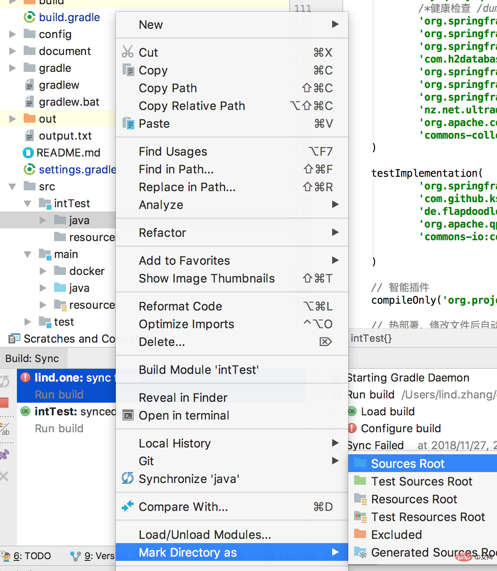This screenshot has height=571, width=497.
Task: Choose Reformat Code
Action: point(232,306)
